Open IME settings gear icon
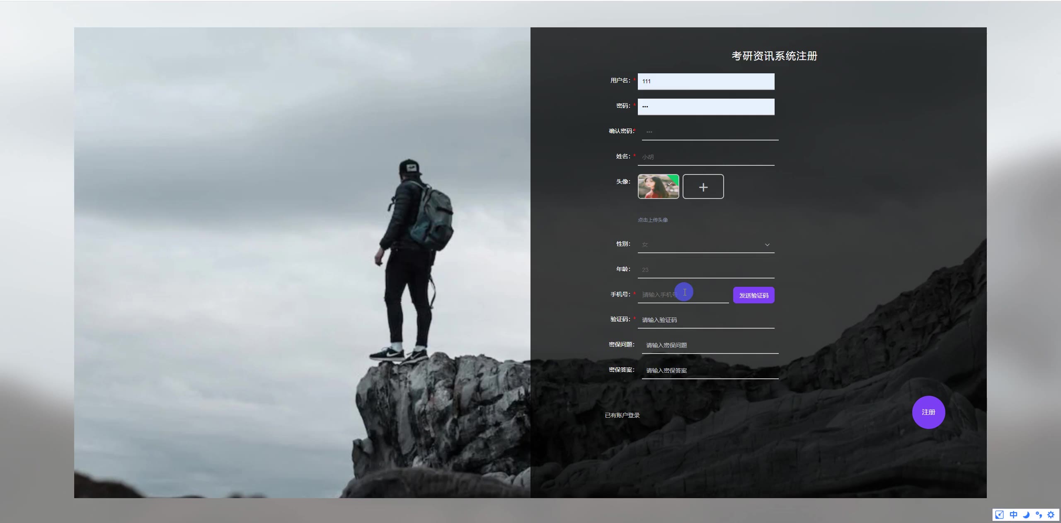 [x=1051, y=515]
